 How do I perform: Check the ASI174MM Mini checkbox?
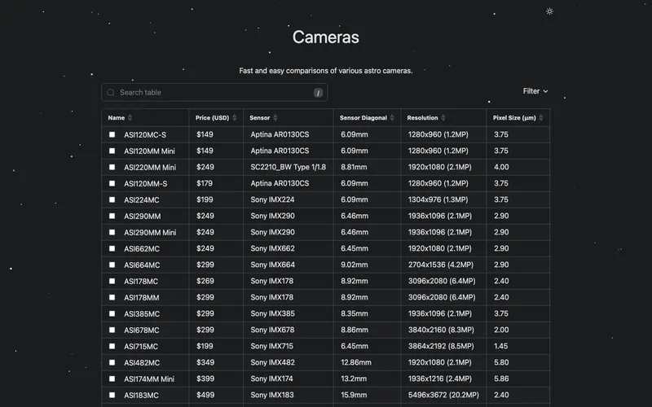pos(112,379)
